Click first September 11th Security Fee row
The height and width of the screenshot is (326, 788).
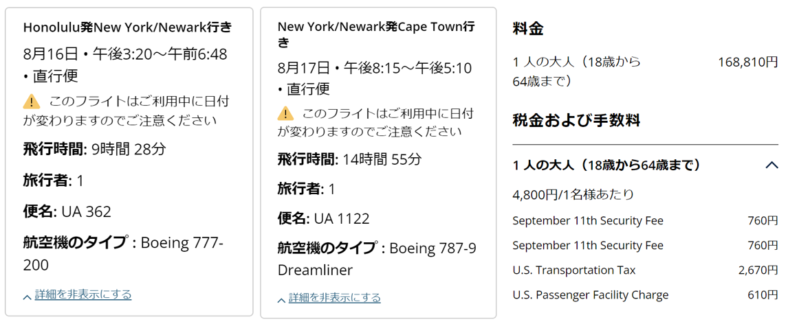click(x=645, y=221)
